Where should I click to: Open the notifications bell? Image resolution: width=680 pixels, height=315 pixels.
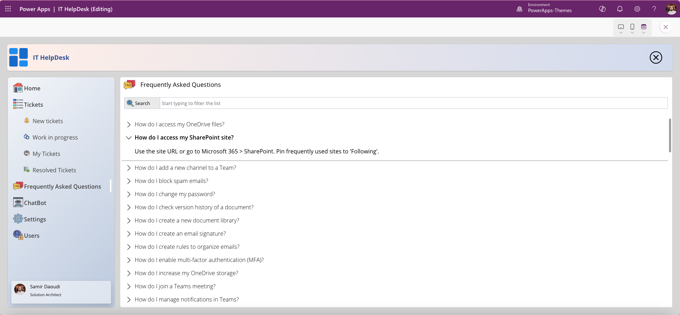tap(620, 9)
